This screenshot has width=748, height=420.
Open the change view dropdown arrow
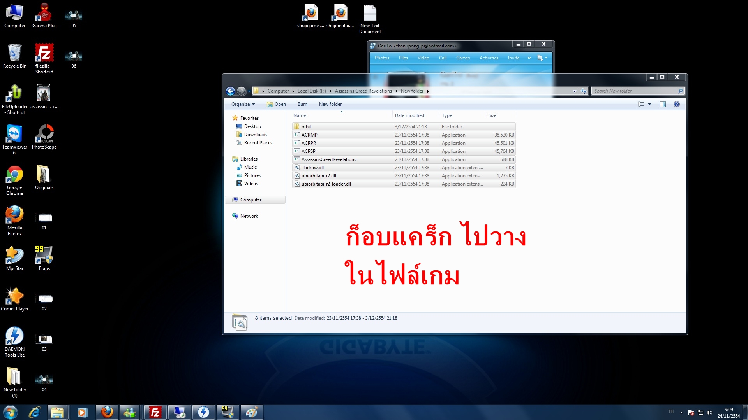649,104
